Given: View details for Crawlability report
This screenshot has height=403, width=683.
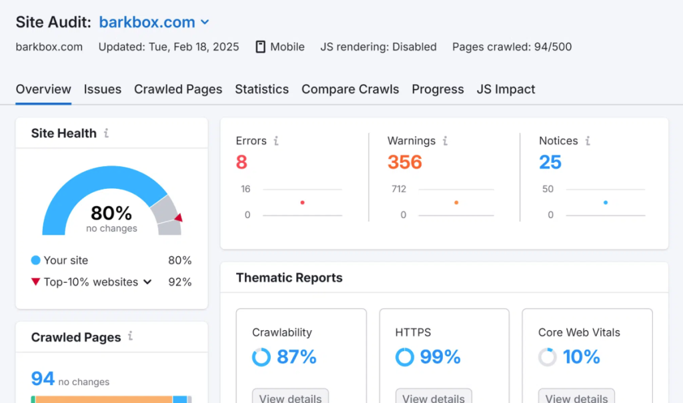Looking at the screenshot, I should click(290, 398).
